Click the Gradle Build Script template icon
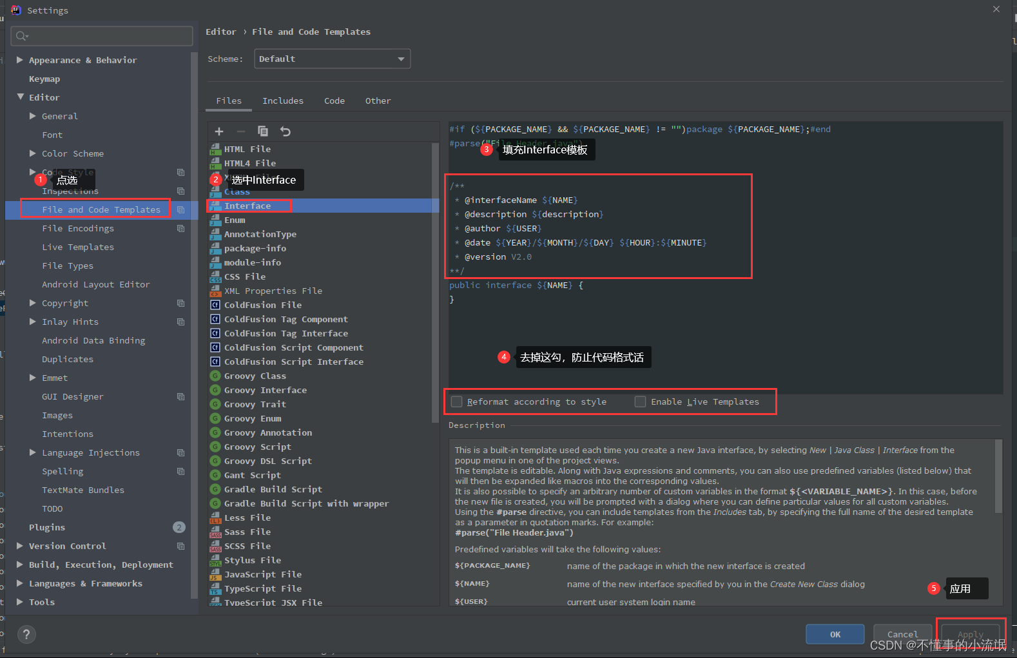The width and height of the screenshot is (1017, 658). [215, 490]
